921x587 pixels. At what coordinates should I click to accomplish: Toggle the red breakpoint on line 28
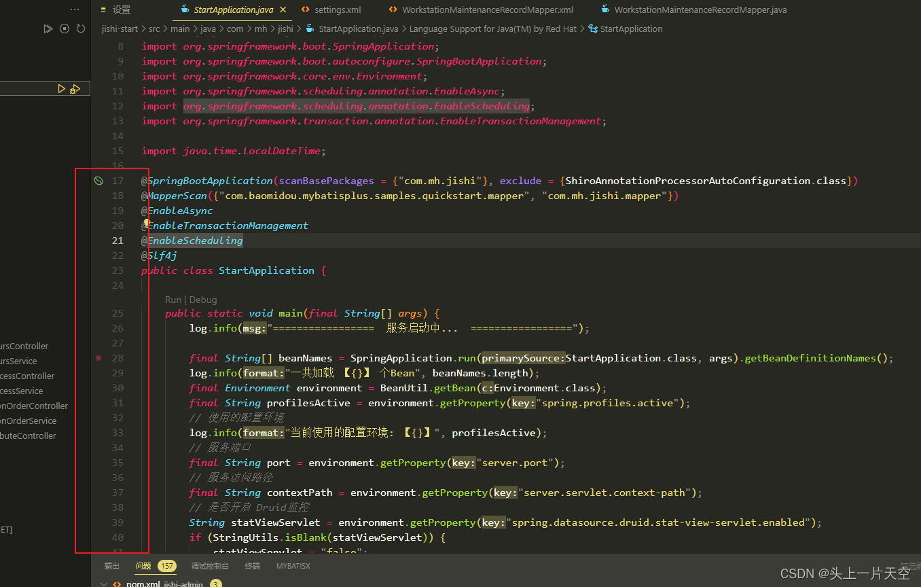[x=98, y=358]
